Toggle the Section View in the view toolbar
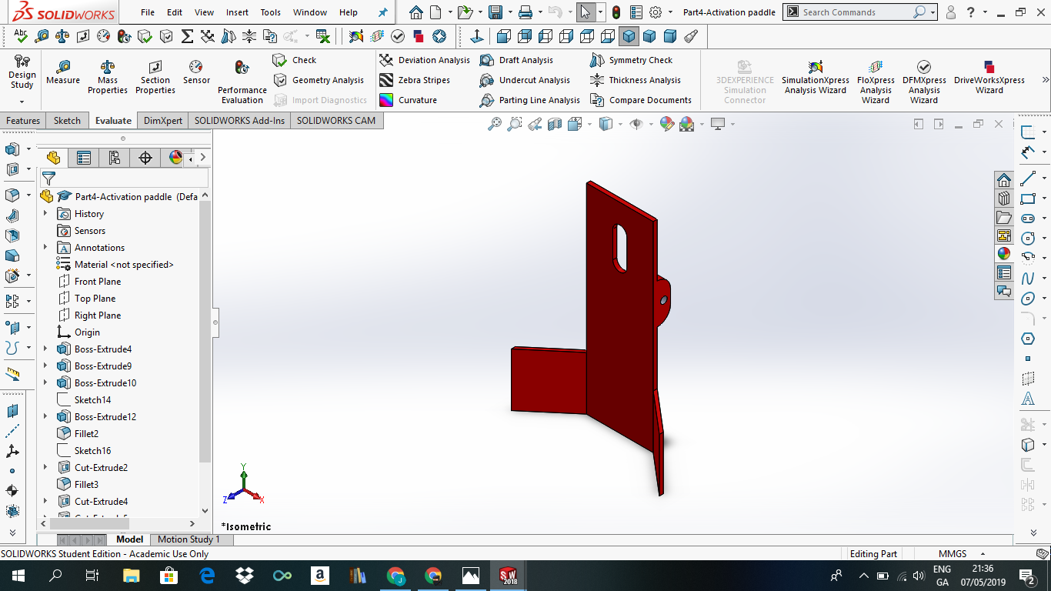1051x591 pixels. click(555, 124)
